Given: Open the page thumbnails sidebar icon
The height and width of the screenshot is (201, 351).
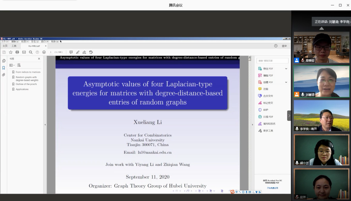Looking at the screenshot, I should 4,61.
